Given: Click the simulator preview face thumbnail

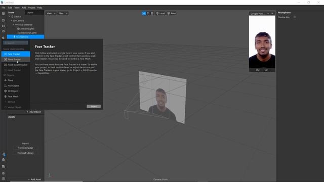Looking at the screenshot, I should coord(262,42).
